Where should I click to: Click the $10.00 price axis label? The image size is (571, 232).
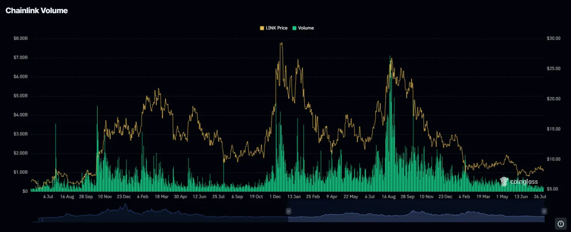click(554, 159)
